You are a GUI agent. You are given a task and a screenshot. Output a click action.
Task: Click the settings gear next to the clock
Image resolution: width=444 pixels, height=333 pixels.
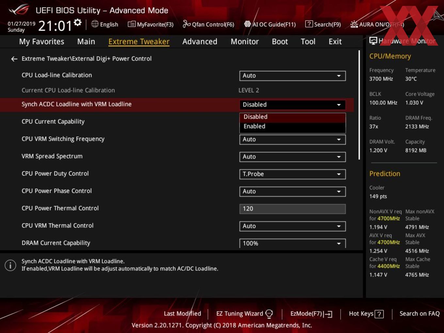tap(77, 22)
